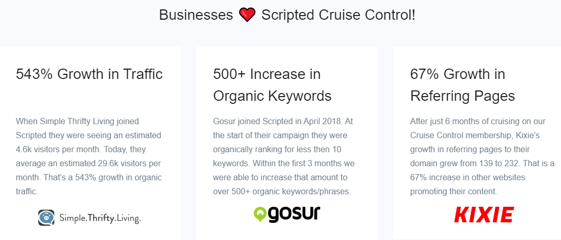
Task: Click the word 'Businesses' in the heading
Action: tap(196, 16)
